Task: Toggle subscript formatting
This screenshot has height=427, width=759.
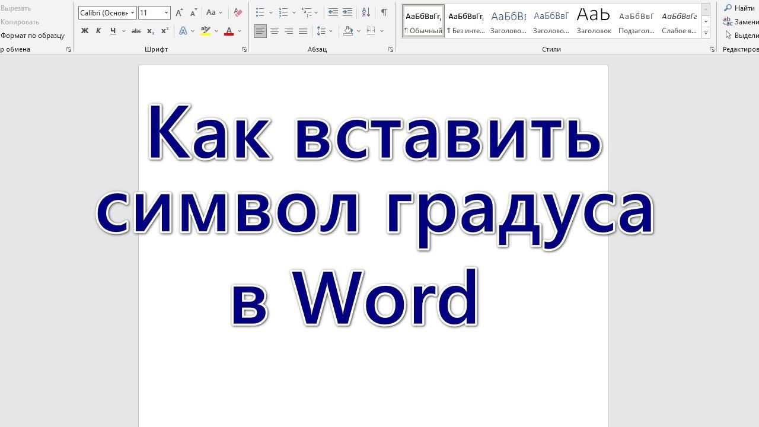Action: pyautogui.click(x=151, y=31)
